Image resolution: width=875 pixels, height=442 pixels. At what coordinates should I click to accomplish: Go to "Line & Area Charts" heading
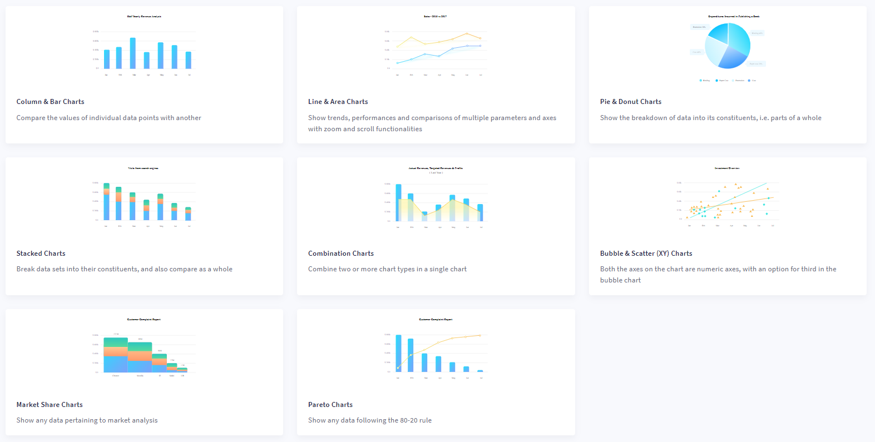(x=338, y=102)
